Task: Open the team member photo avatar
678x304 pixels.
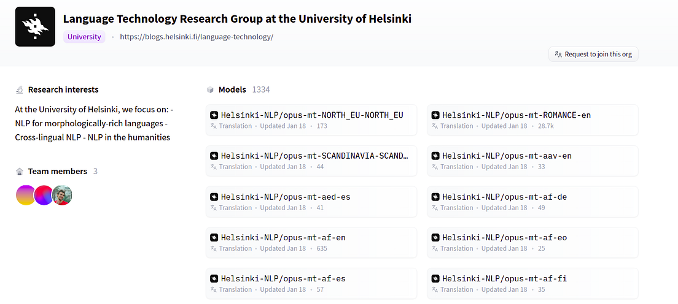Action: pos(62,195)
